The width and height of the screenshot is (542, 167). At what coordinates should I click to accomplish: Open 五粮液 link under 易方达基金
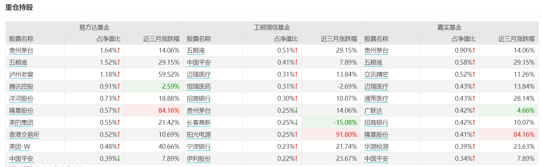coord(18,63)
